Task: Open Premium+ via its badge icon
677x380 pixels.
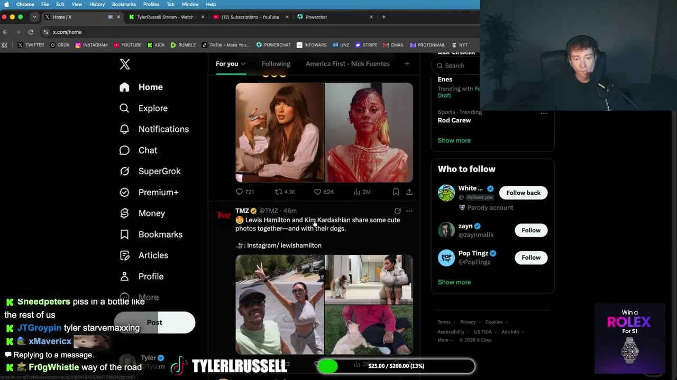Action: tap(124, 192)
